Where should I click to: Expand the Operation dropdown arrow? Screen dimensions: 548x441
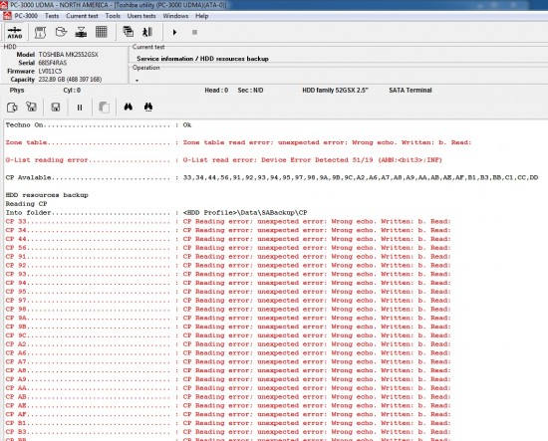click(x=137, y=81)
